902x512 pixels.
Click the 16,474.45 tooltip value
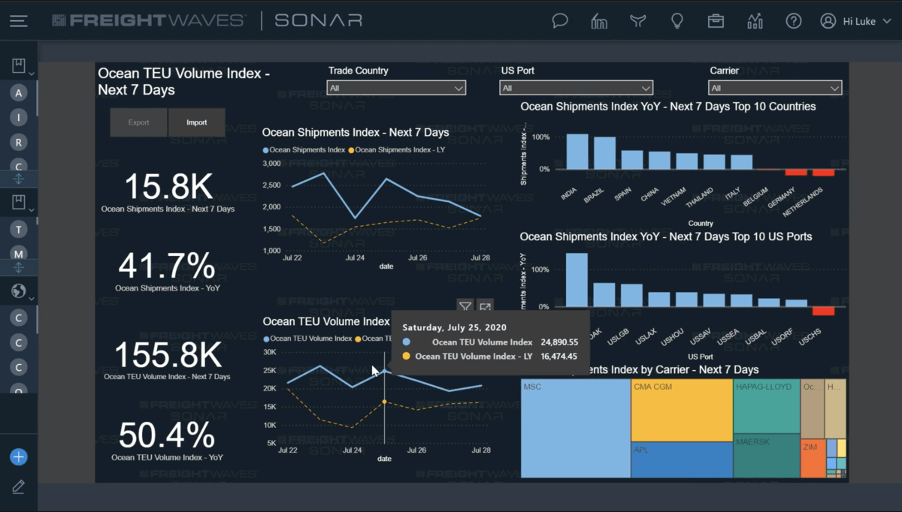pos(558,357)
